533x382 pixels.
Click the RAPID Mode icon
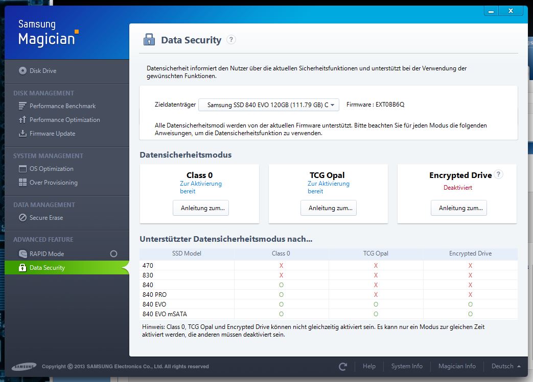click(x=22, y=254)
